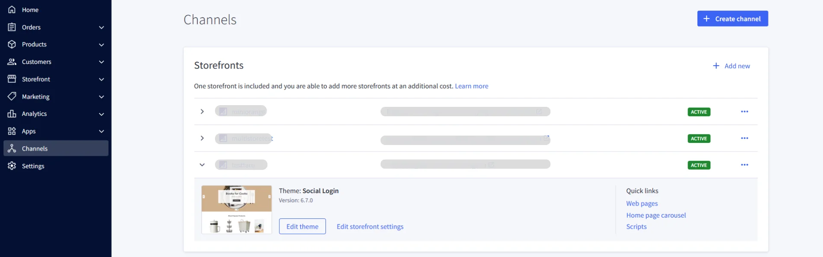Collapse the expanded Social Login storefront row
The image size is (823, 257).
point(202,165)
